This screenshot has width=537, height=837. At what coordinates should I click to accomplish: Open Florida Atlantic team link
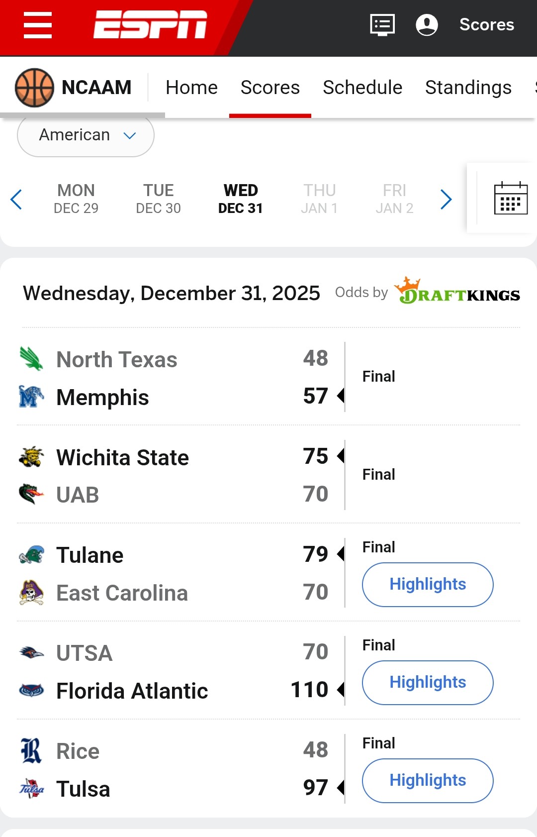pyautogui.click(x=132, y=691)
